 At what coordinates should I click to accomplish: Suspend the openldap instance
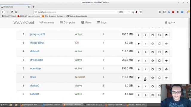[x=145, y=69]
